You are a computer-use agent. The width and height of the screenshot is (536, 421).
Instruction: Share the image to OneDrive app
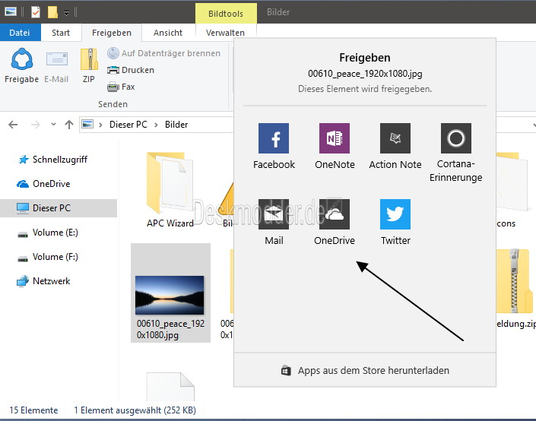(x=335, y=223)
